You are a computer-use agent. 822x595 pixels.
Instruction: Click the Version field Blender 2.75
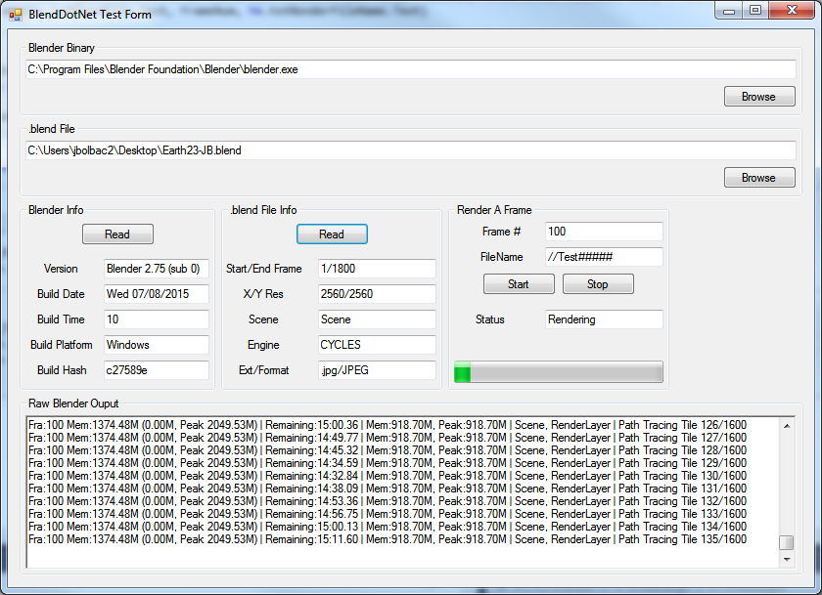[x=157, y=269]
